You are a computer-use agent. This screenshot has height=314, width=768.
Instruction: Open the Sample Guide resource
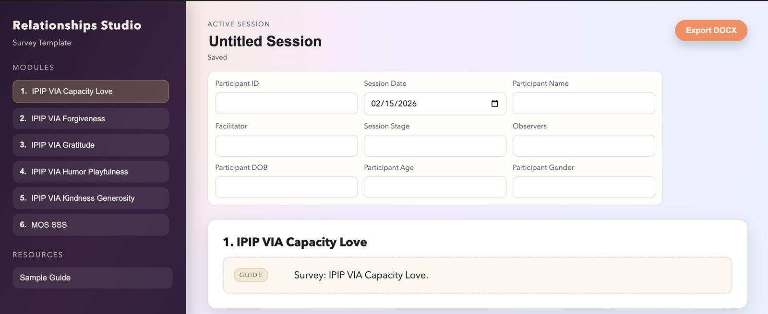92,278
